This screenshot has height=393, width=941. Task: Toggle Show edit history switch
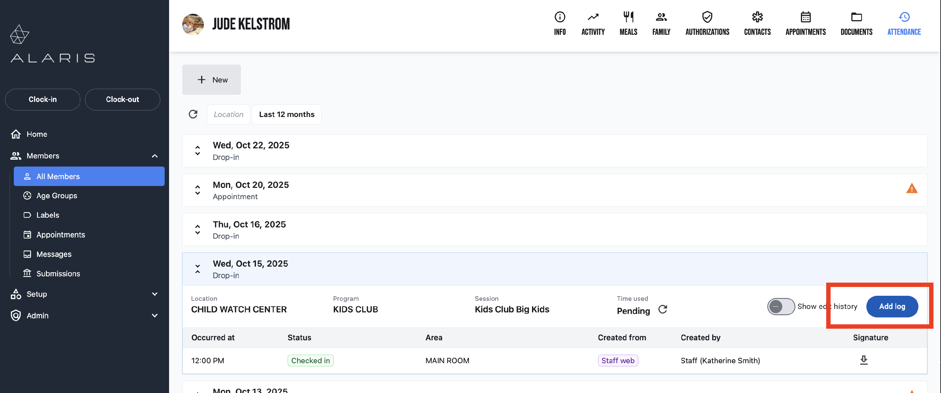780,306
